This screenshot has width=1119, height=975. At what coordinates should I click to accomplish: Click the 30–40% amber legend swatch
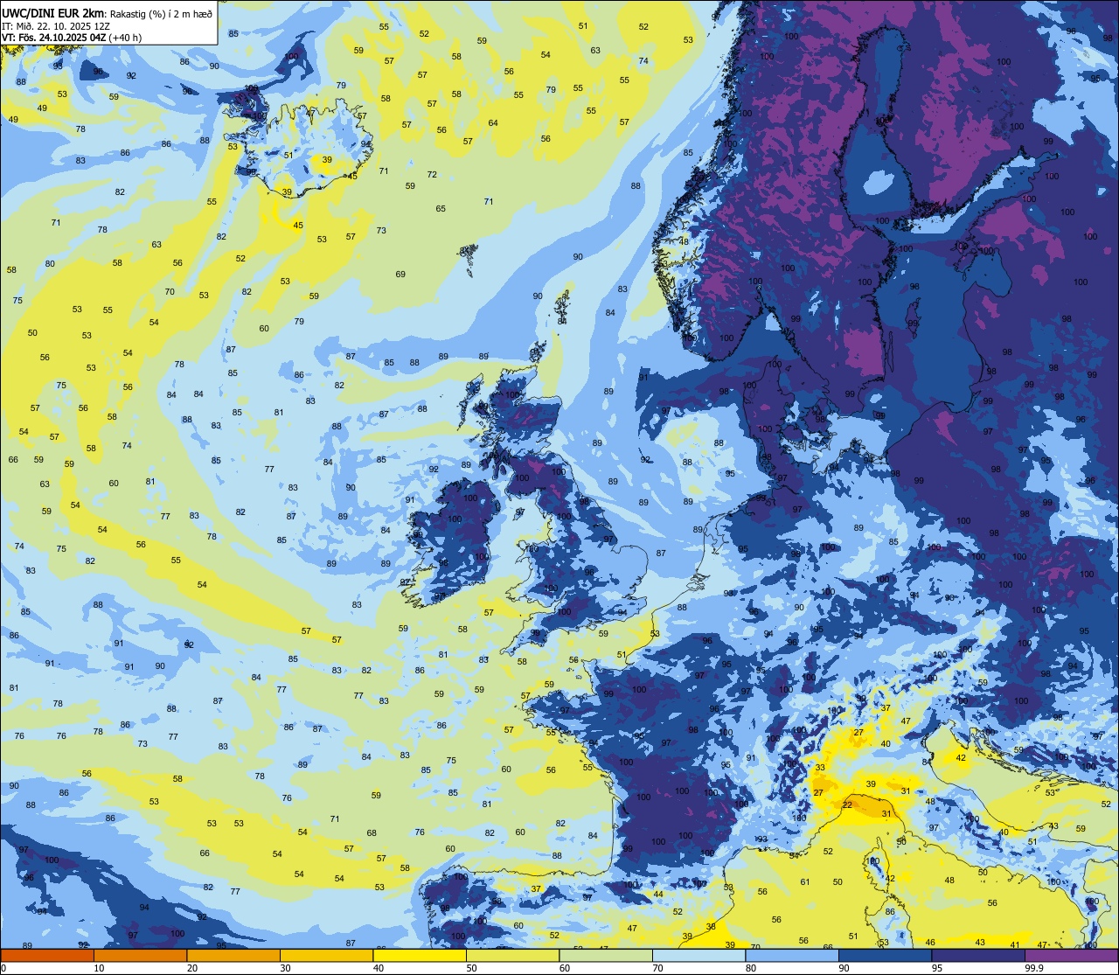tap(326, 956)
